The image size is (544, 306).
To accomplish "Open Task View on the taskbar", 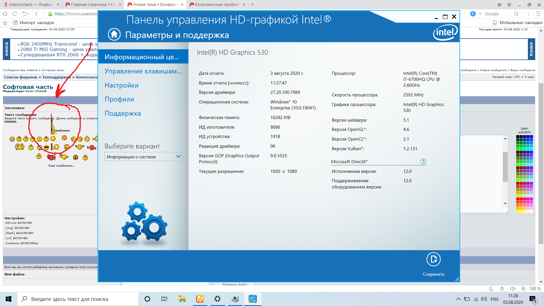I will (x=164, y=299).
